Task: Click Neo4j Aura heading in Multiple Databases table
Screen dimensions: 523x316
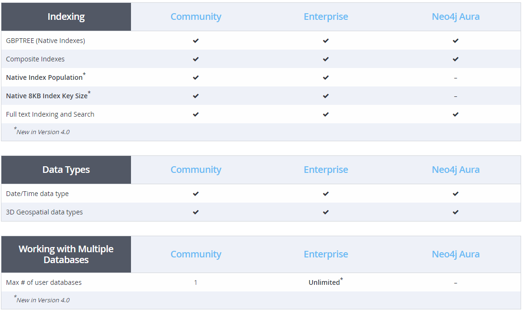Action: tap(456, 254)
